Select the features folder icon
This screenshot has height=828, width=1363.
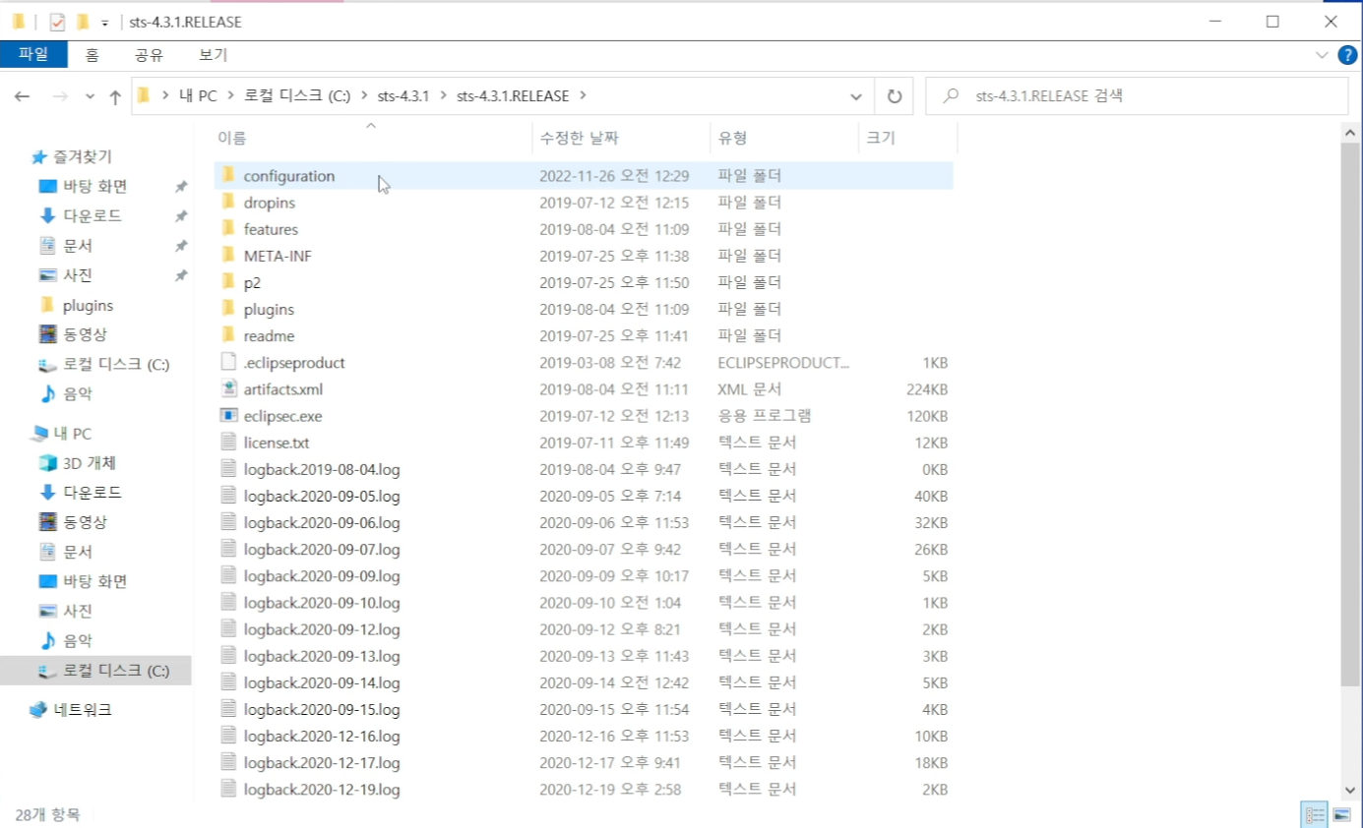click(x=228, y=228)
